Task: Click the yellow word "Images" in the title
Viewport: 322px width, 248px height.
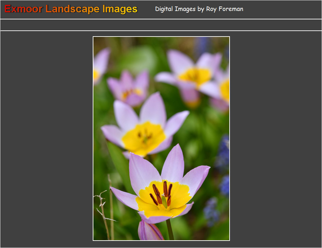Action: tap(120, 9)
